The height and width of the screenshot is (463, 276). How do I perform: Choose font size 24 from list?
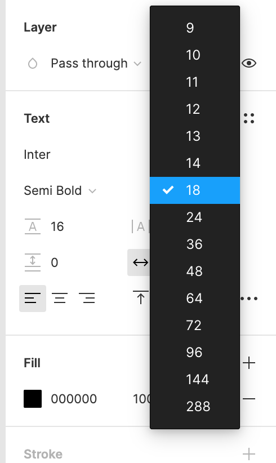coord(195,217)
